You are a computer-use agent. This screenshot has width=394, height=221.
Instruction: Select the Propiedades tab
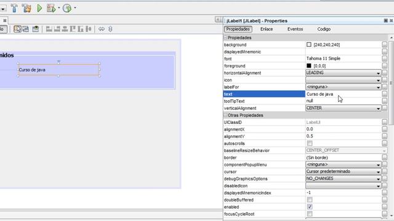(x=238, y=29)
